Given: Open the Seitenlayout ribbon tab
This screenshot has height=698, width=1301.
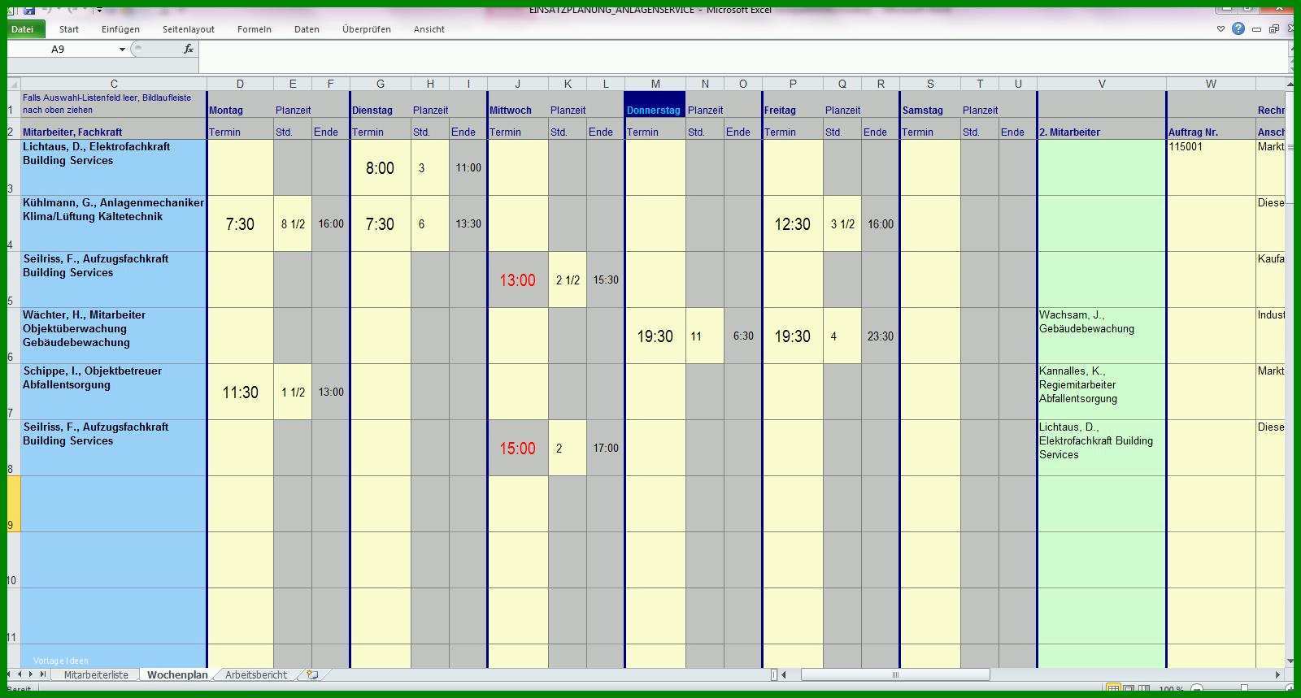Looking at the screenshot, I should tap(189, 29).
